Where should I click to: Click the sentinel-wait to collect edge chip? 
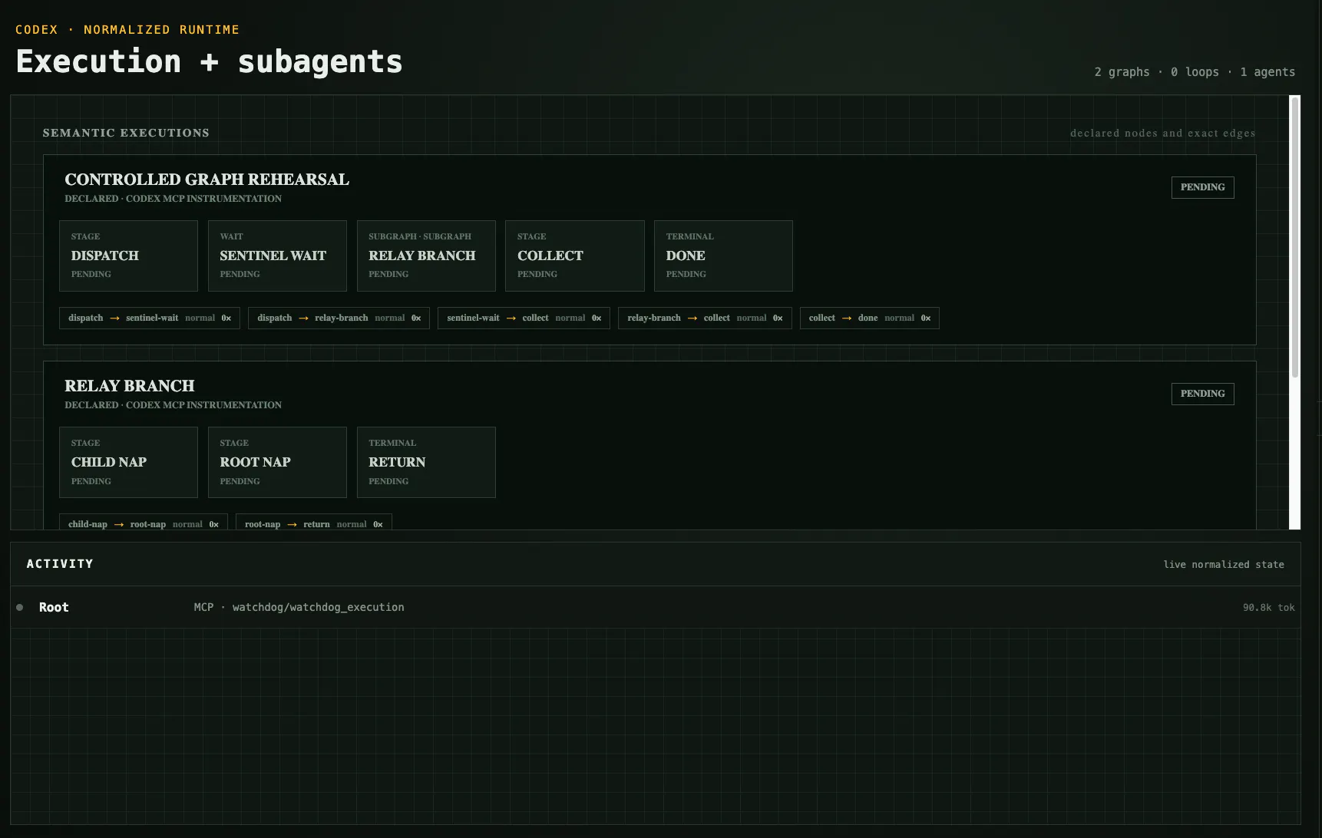coord(524,318)
